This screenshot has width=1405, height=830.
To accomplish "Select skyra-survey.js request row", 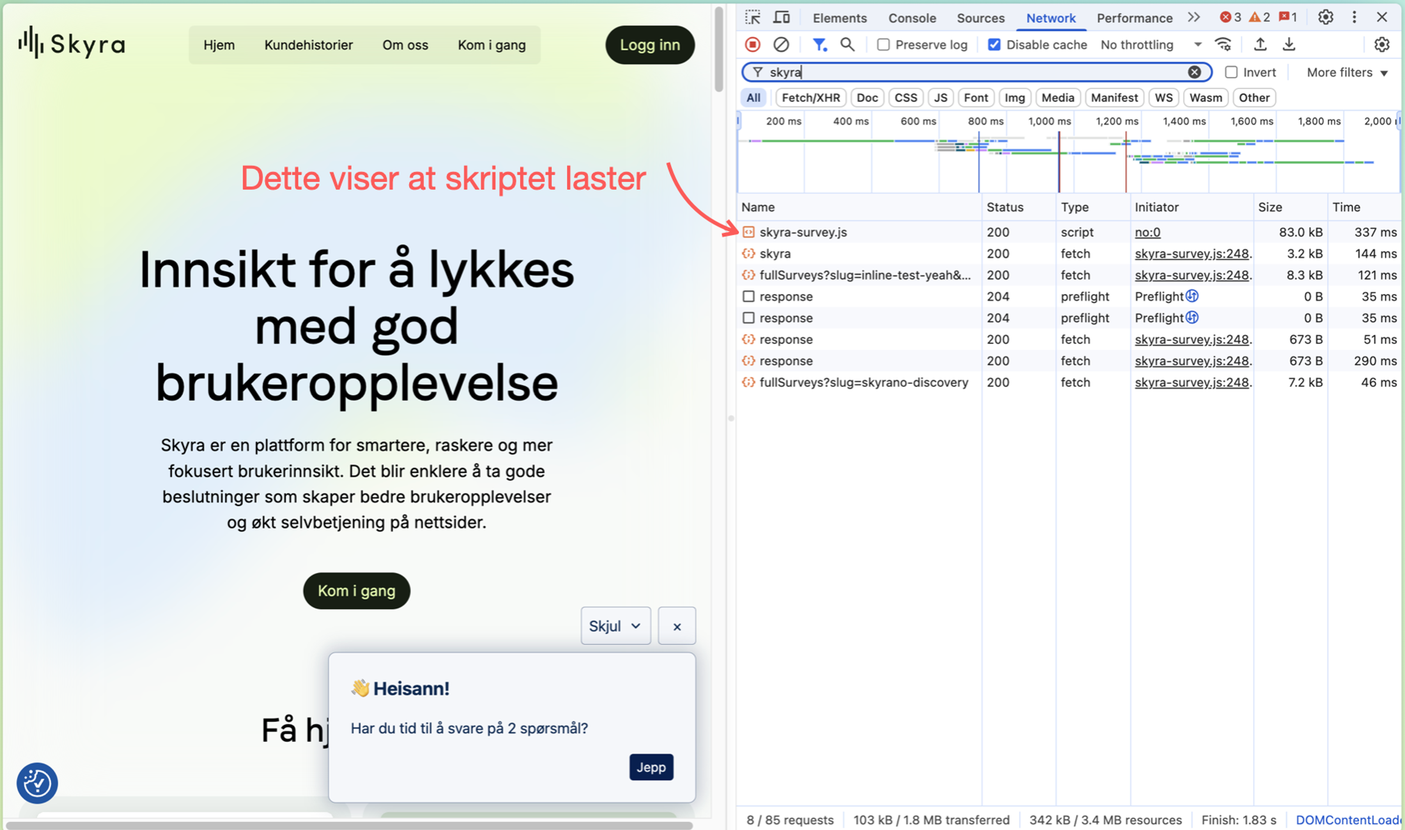I will 1069,232.
